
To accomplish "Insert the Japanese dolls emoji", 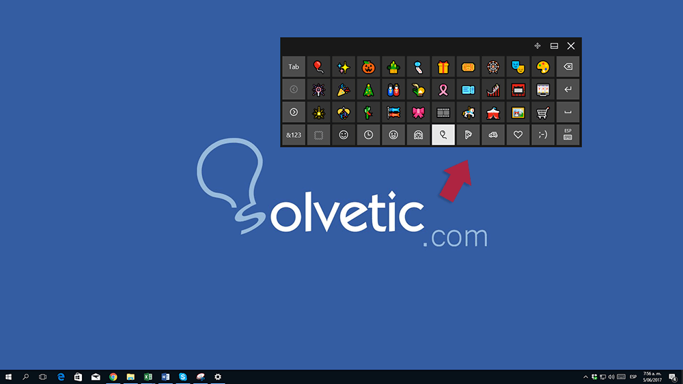I will tap(393, 89).
